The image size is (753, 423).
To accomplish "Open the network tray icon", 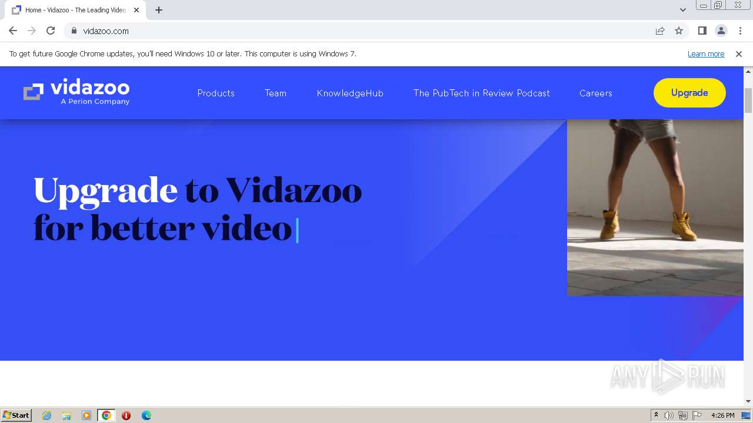I will [x=683, y=415].
